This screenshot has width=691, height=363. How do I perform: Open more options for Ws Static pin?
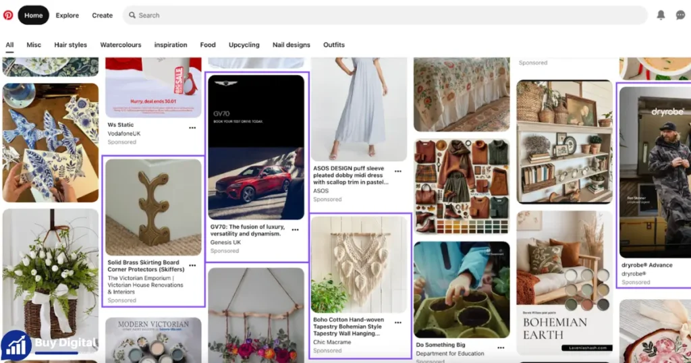pos(192,128)
